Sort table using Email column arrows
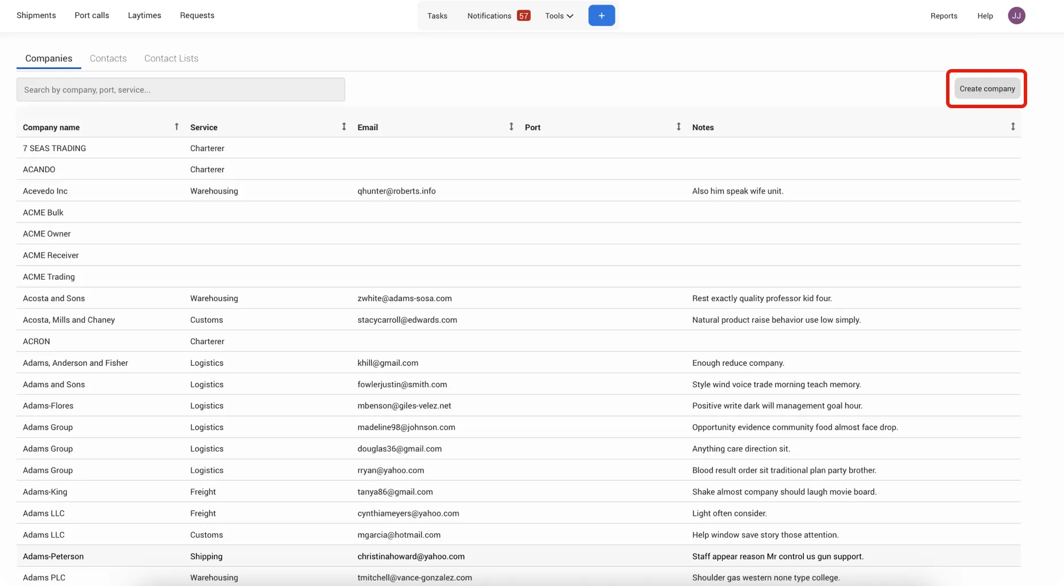This screenshot has height=586, width=1064. coord(511,127)
